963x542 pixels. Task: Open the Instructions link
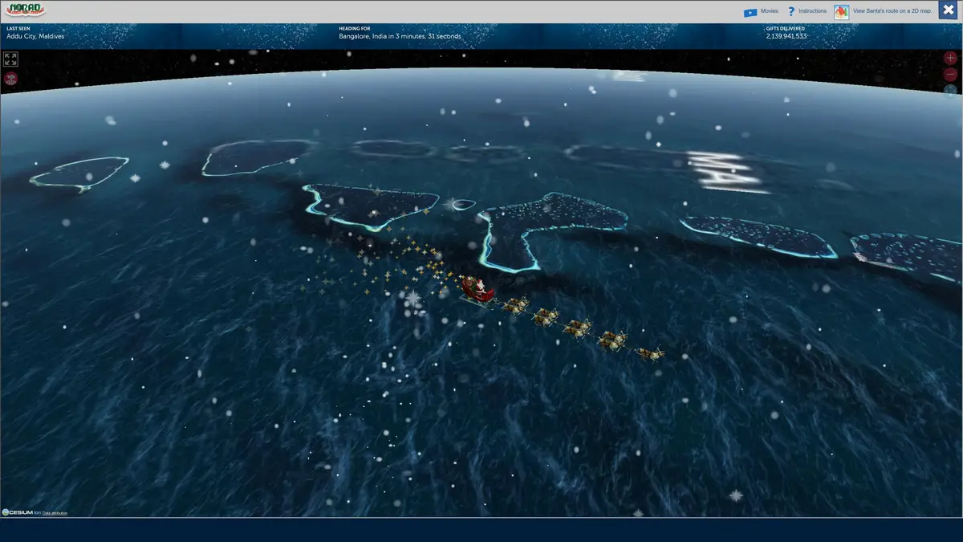(813, 11)
